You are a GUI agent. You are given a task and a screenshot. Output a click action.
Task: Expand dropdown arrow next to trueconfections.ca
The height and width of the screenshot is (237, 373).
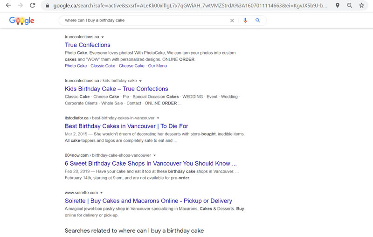click(x=103, y=37)
